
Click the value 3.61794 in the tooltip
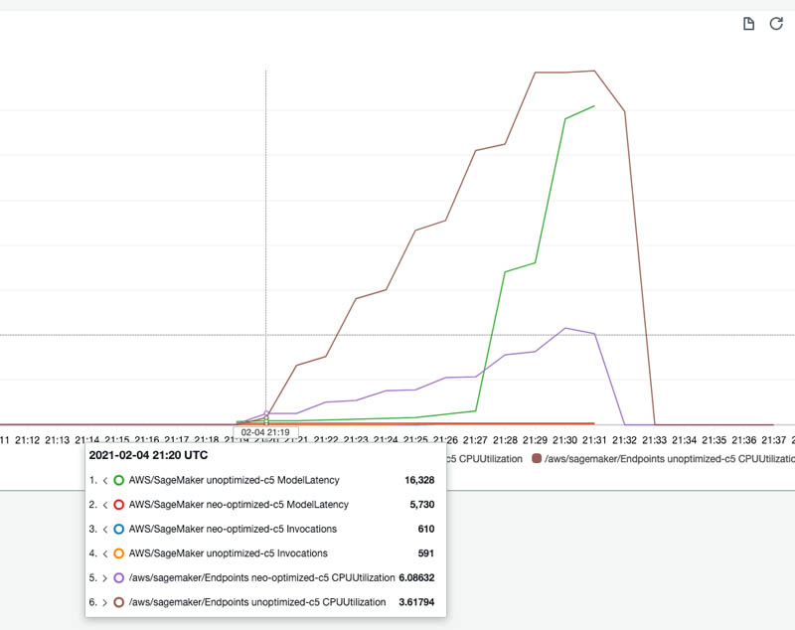[416, 602]
